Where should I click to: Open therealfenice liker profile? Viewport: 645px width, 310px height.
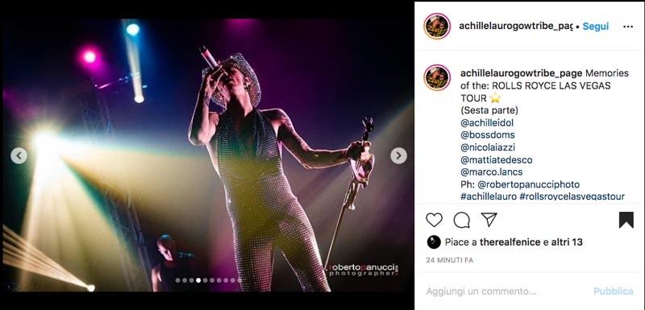pyautogui.click(x=510, y=242)
